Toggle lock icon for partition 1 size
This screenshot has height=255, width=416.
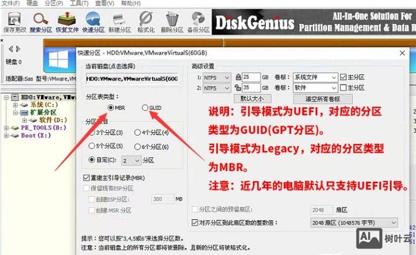coord(238,77)
